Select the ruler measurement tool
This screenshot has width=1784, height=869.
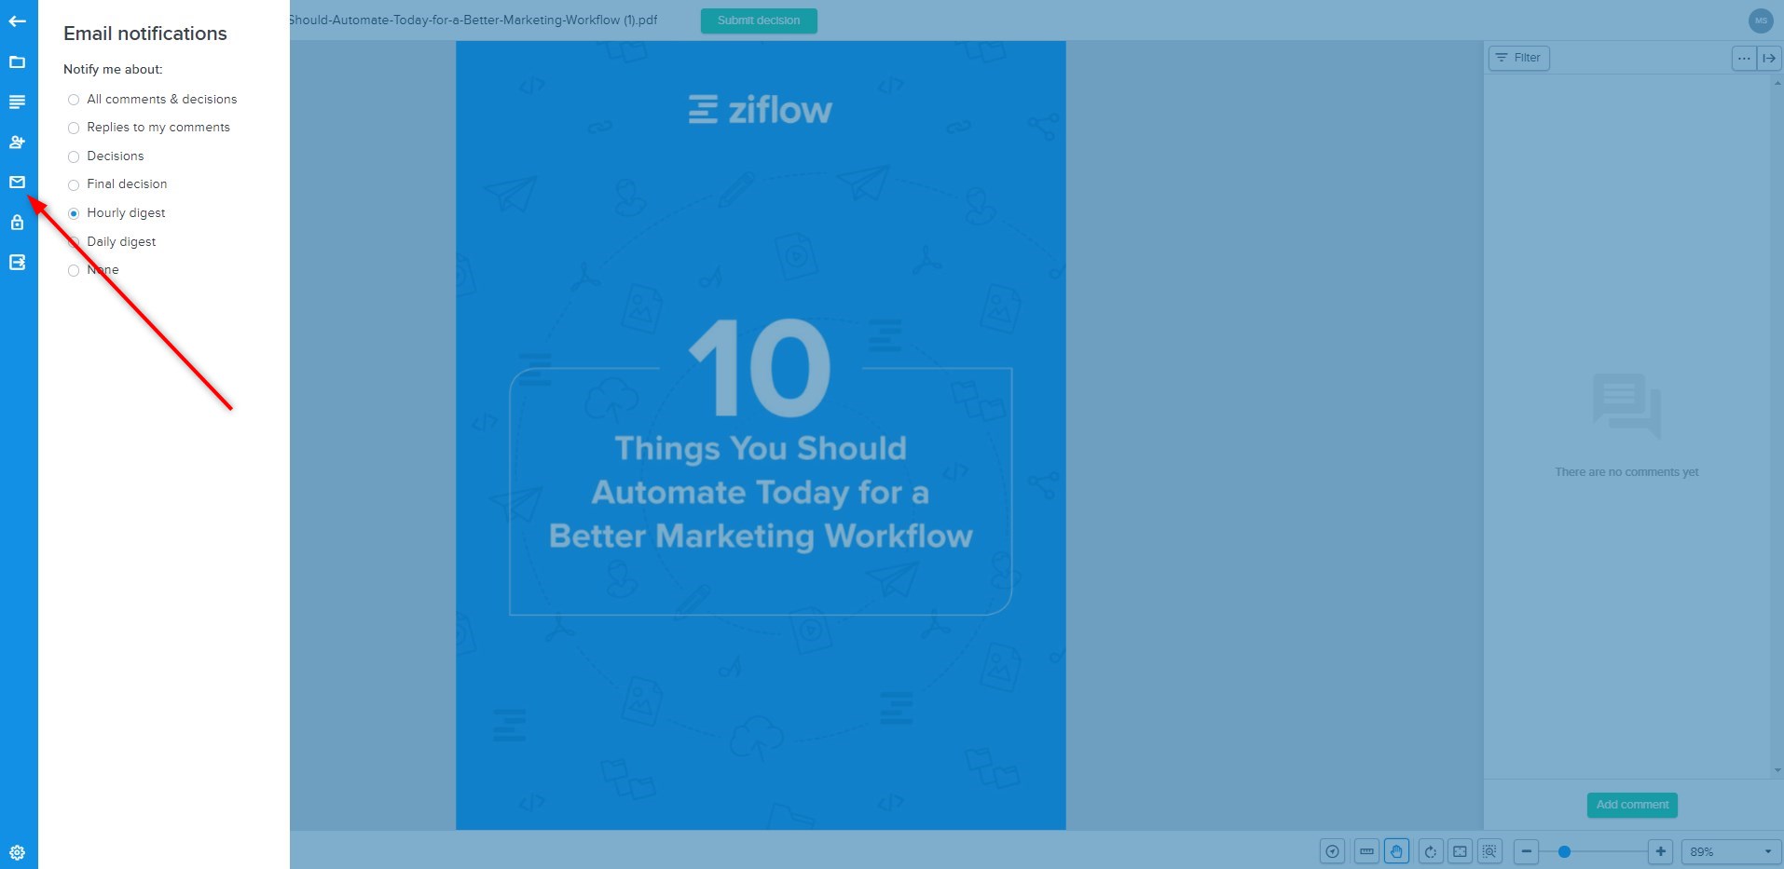(x=1366, y=851)
